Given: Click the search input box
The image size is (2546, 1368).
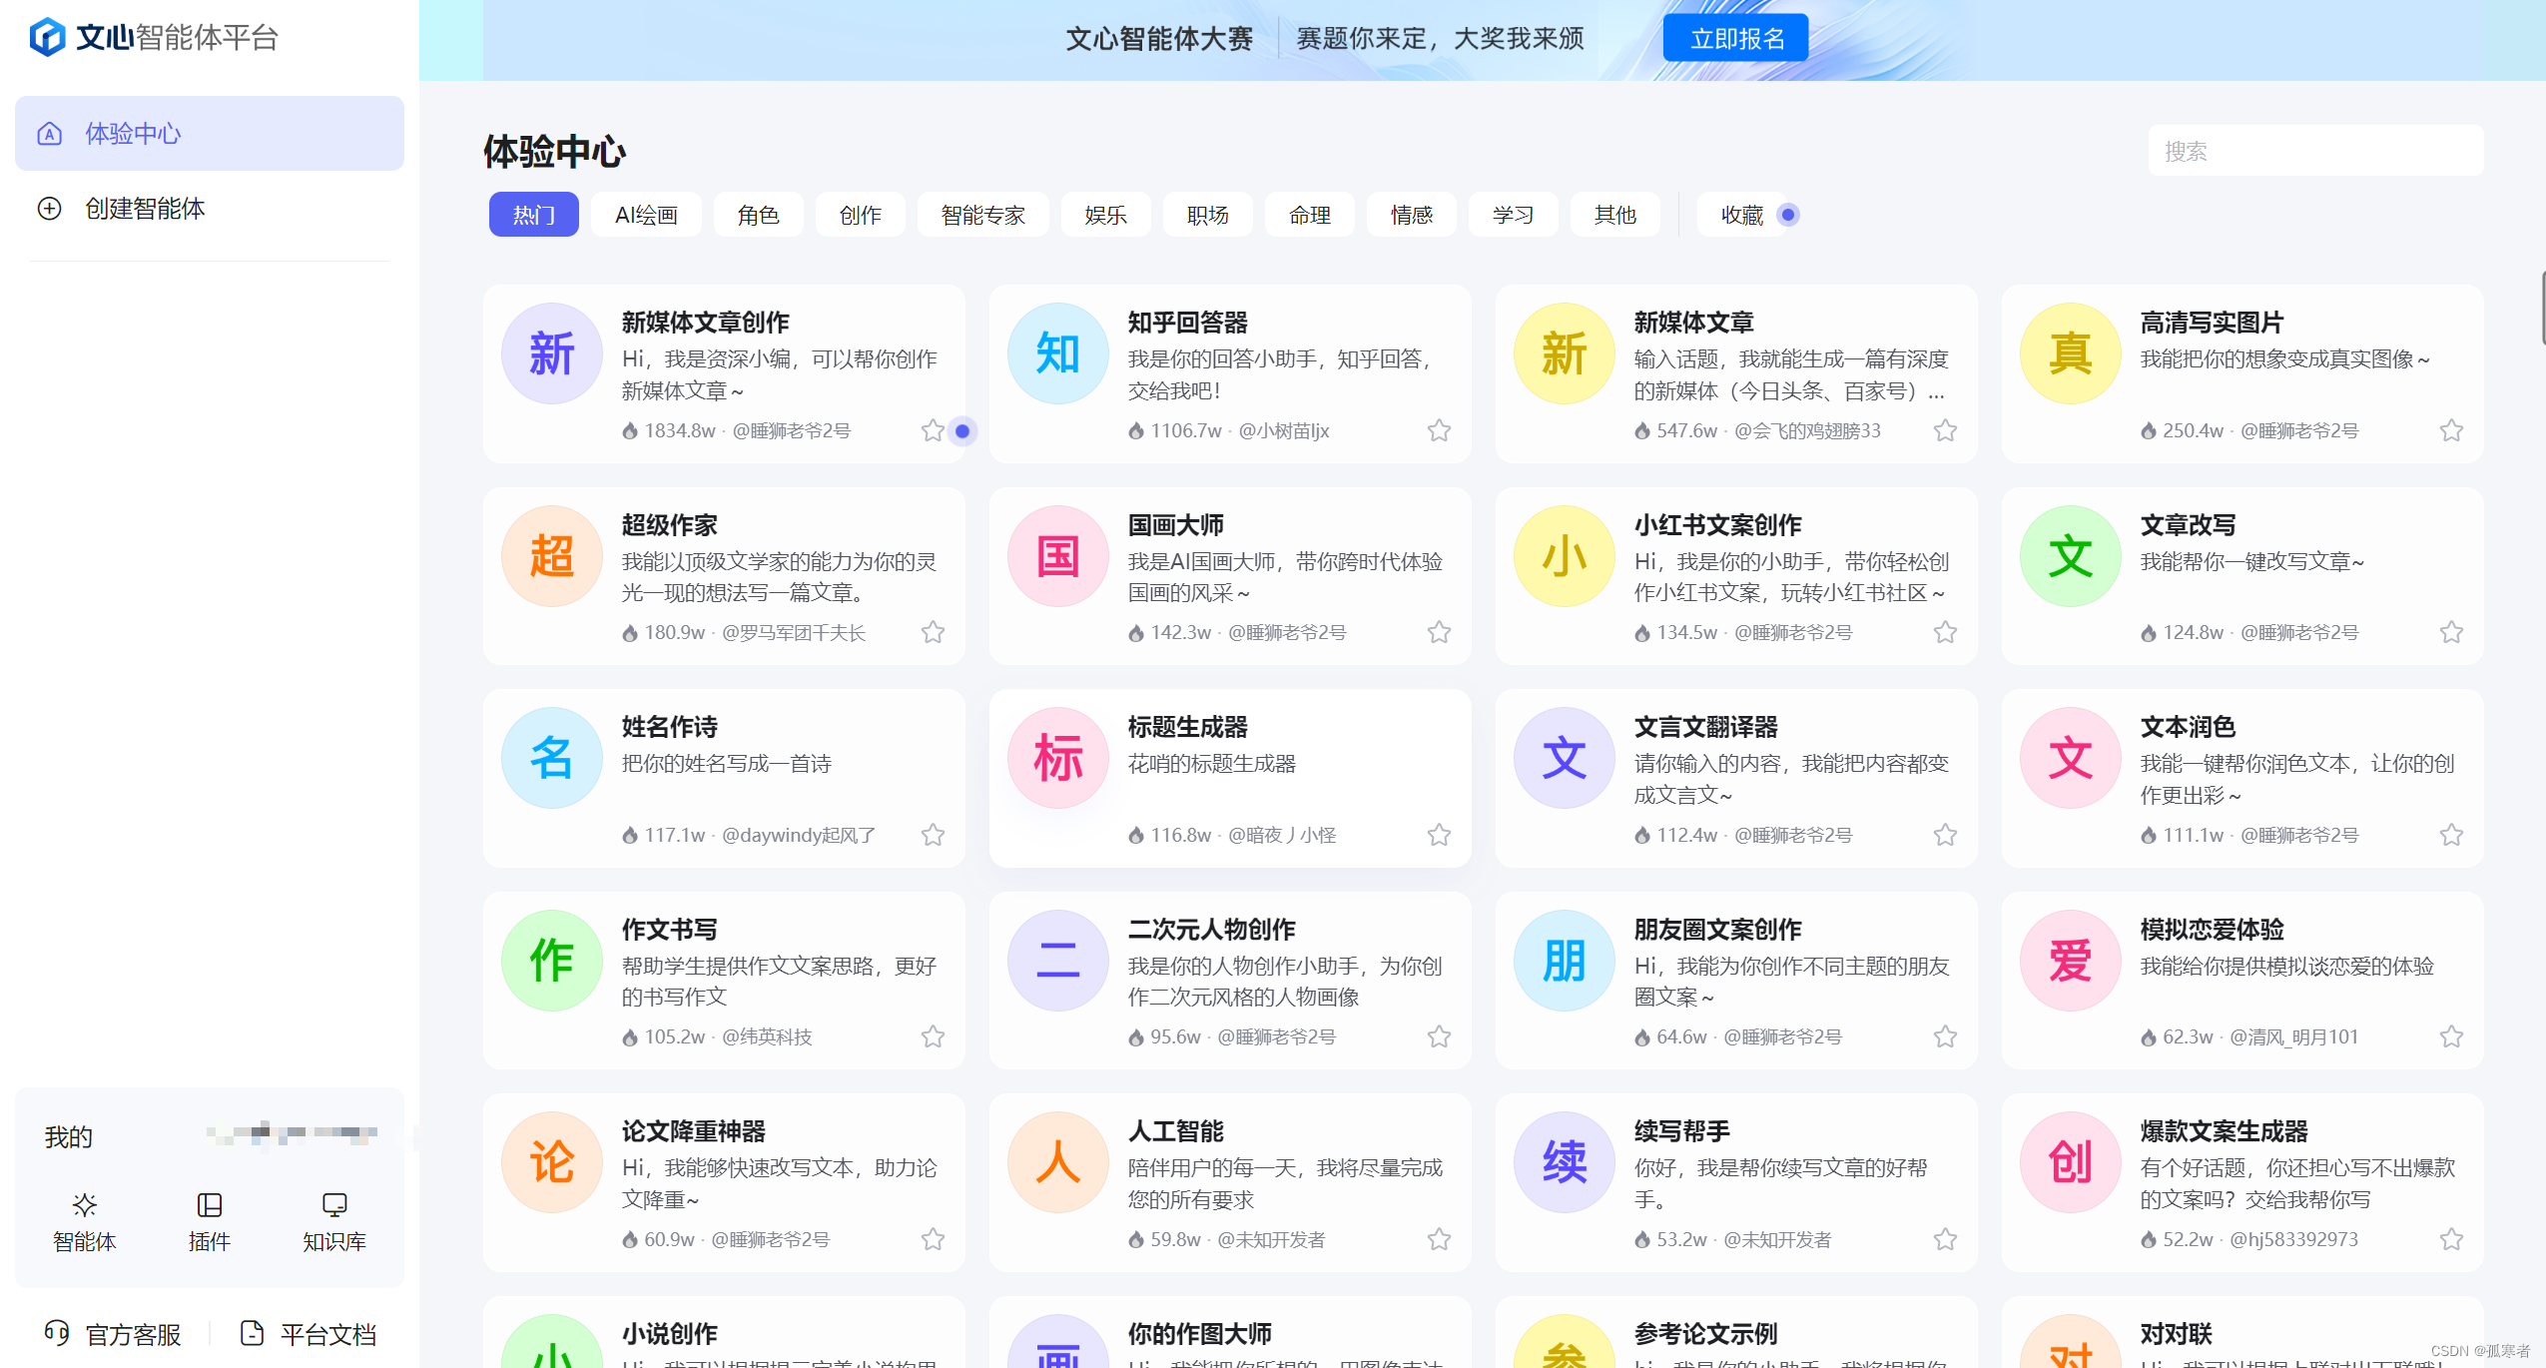Looking at the screenshot, I should 2314,151.
